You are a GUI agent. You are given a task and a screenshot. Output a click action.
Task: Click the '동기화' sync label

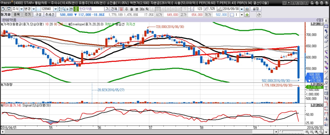5,15
